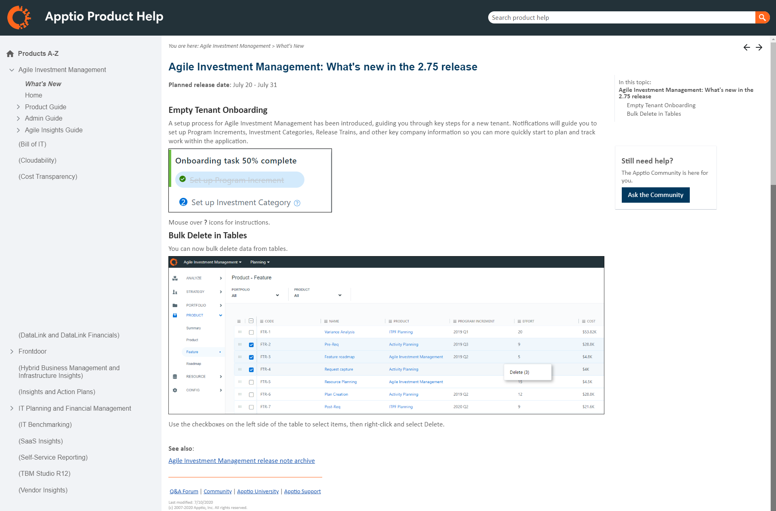Click the numbered step 2 circle icon

[x=183, y=202]
